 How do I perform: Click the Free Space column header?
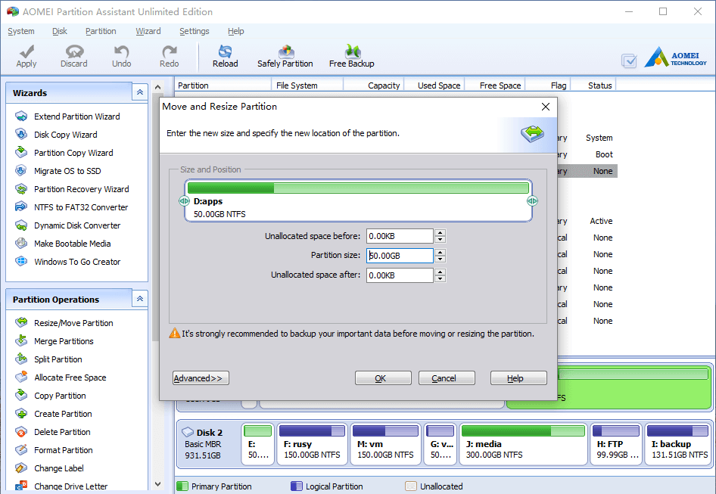coord(500,85)
